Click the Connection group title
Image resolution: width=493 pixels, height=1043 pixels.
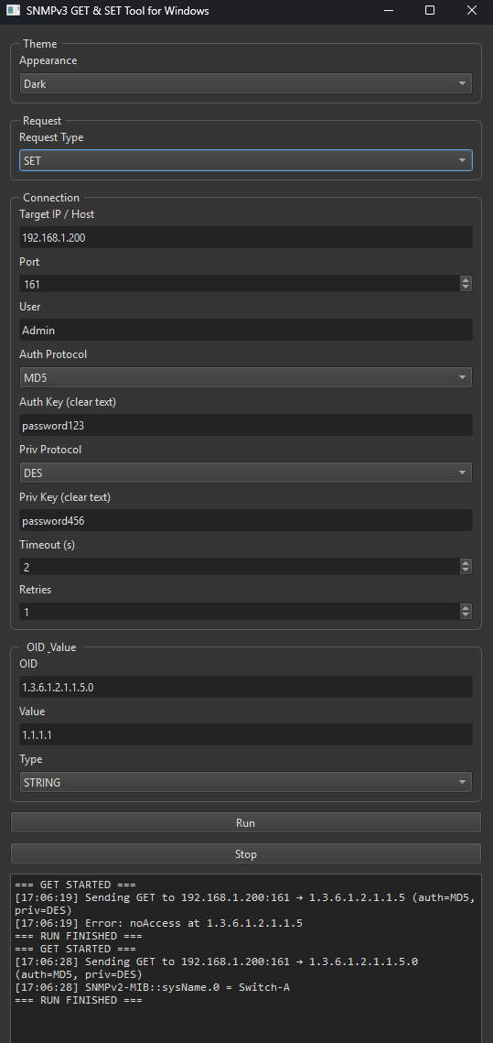pyautogui.click(x=51, y=198)
